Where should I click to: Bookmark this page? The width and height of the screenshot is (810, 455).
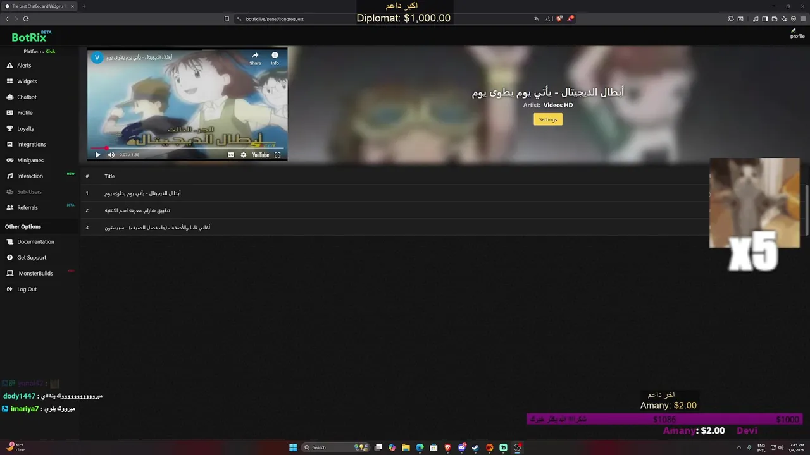[227, 19]
